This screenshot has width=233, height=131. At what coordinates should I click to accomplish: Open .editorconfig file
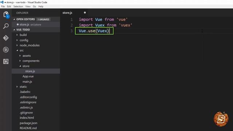coord(28,97)
